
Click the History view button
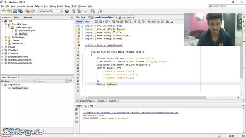[88, 21]
